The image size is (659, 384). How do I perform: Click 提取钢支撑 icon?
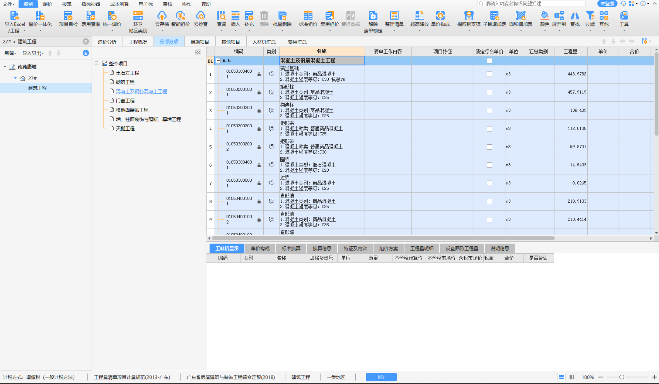[469, 21]
